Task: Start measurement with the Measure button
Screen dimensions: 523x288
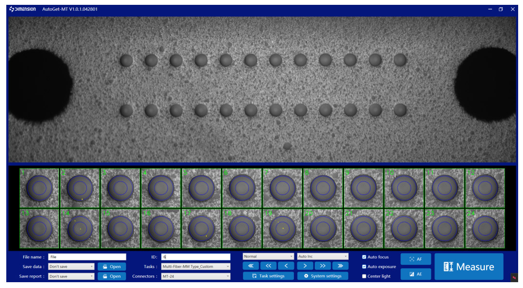Action: pos(469,267)
